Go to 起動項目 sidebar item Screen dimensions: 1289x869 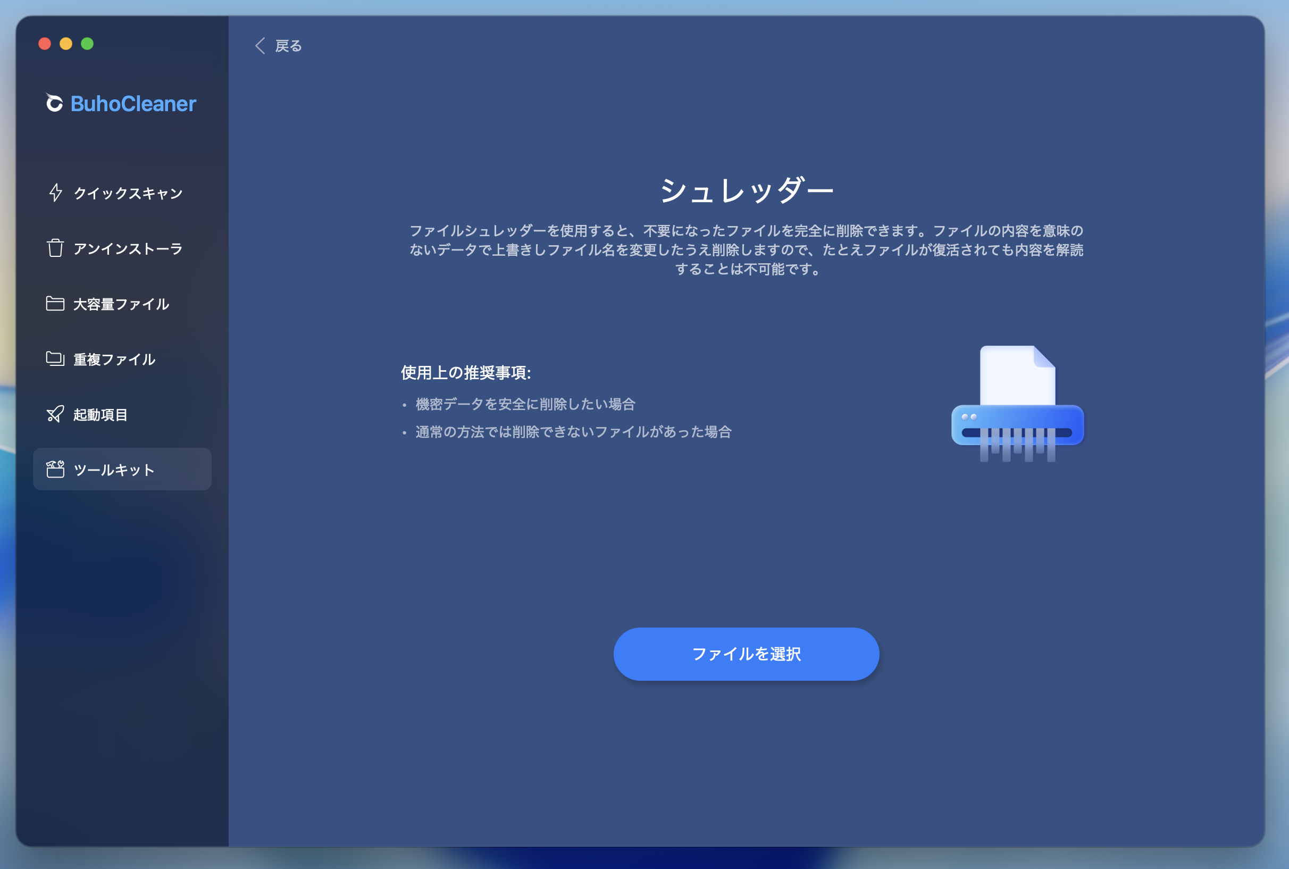[x=122, y=414]
